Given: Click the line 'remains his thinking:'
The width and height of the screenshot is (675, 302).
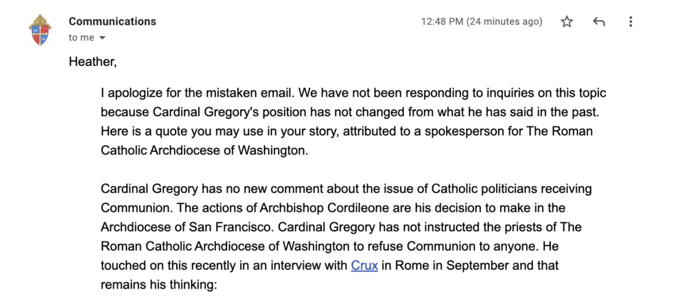Looking at the screenshot, I should click(158, 284).
